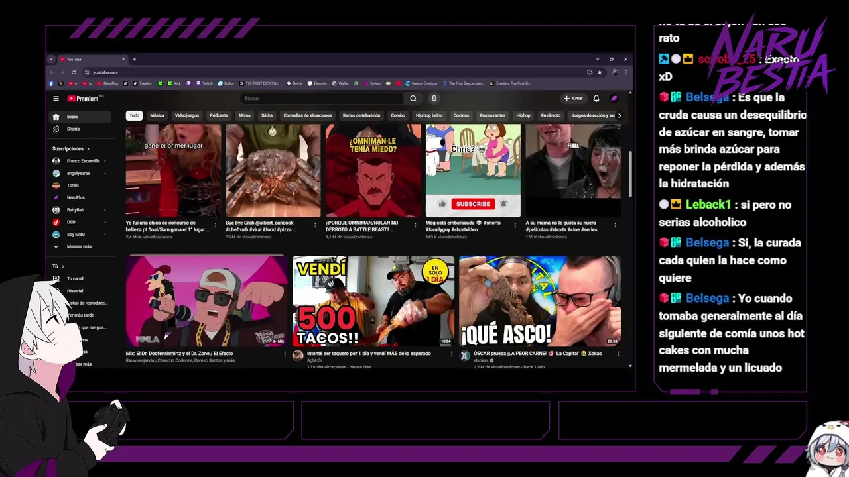Screen dimensions: 849x477
Task: Open Franco Escamilla subscription
Action: (x=79, y=161)
